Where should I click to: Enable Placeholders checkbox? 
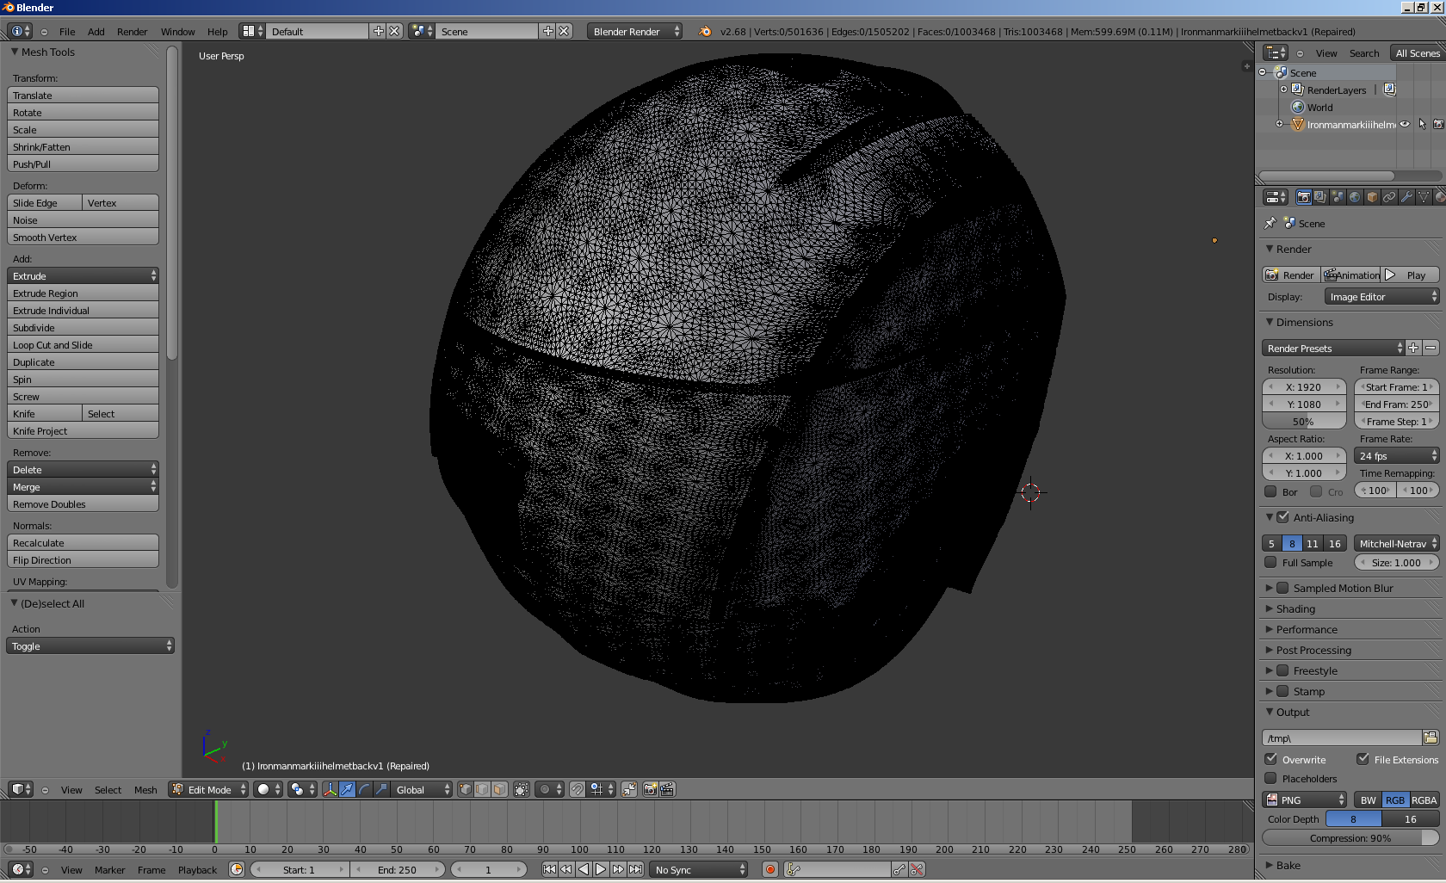[1270, 778]
